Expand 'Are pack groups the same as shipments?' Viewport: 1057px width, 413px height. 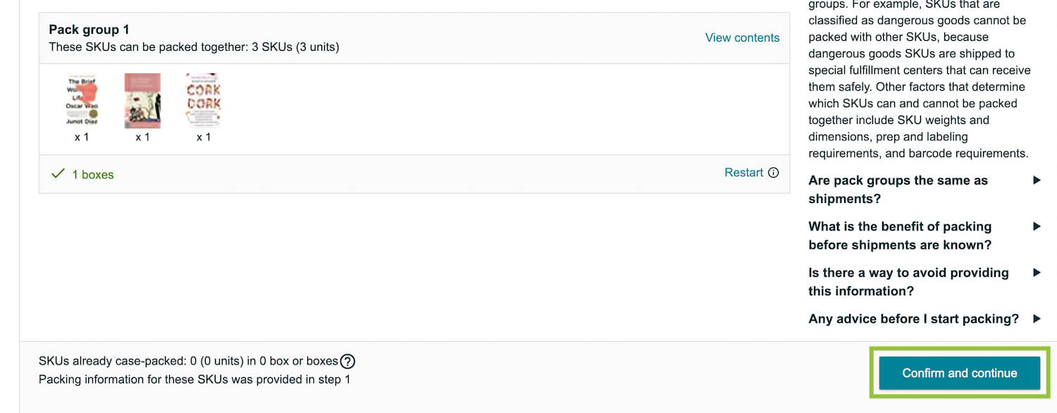[x=1037, y=180]
